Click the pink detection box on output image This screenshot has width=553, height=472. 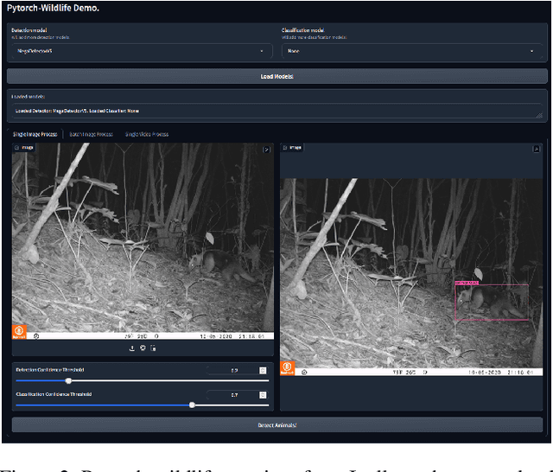coord(491,302)
